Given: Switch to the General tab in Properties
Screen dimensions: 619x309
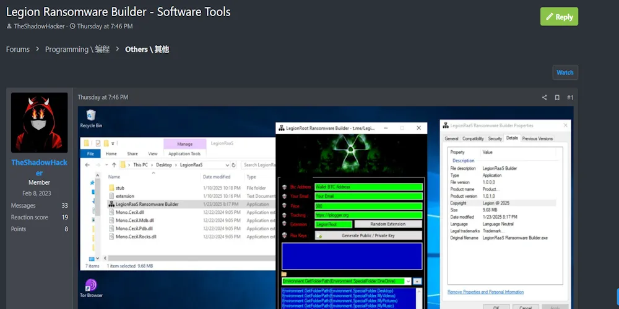Looking at the screenshot, I should tap(452, 138).
